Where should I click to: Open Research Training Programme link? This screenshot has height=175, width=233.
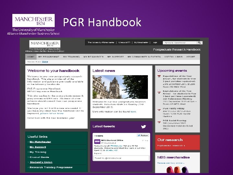(x=51, y=168)
